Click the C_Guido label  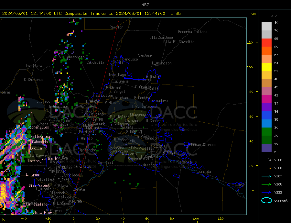click(43, 101)
